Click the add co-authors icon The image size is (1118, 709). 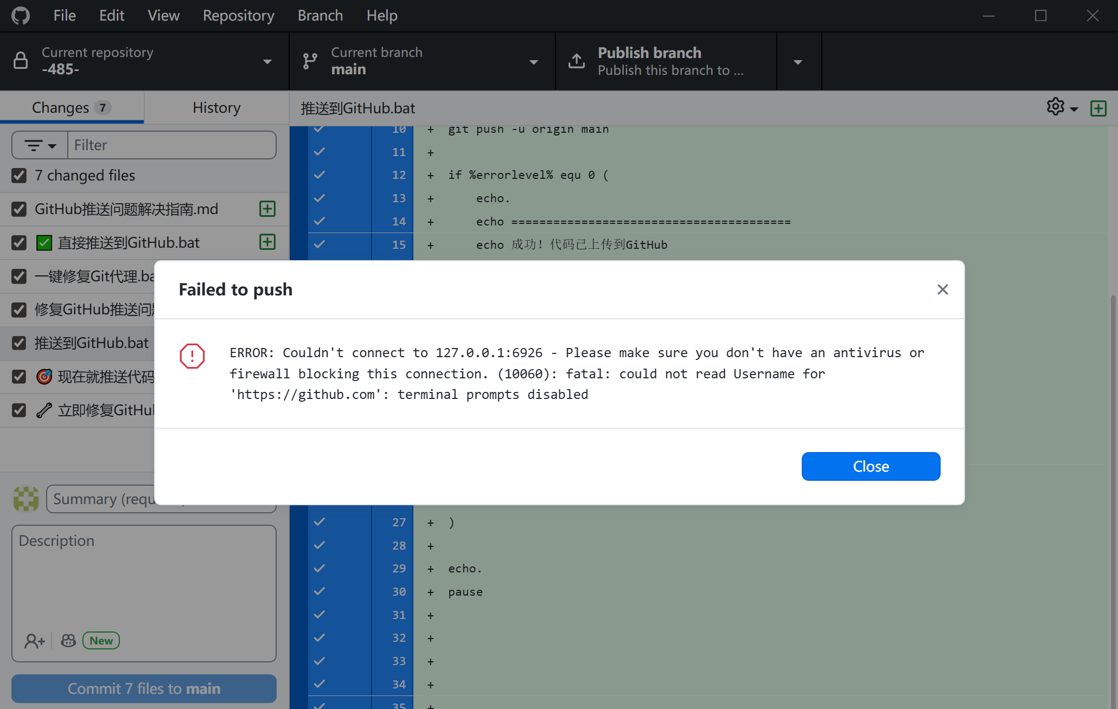point(34,641)
